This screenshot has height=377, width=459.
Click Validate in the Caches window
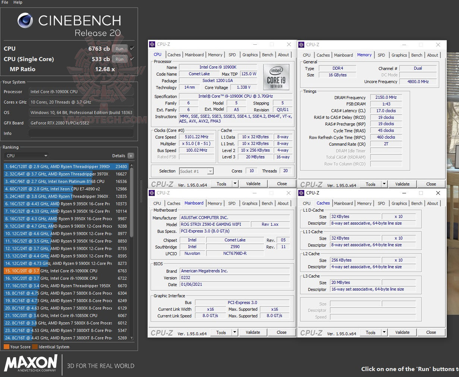402,332
